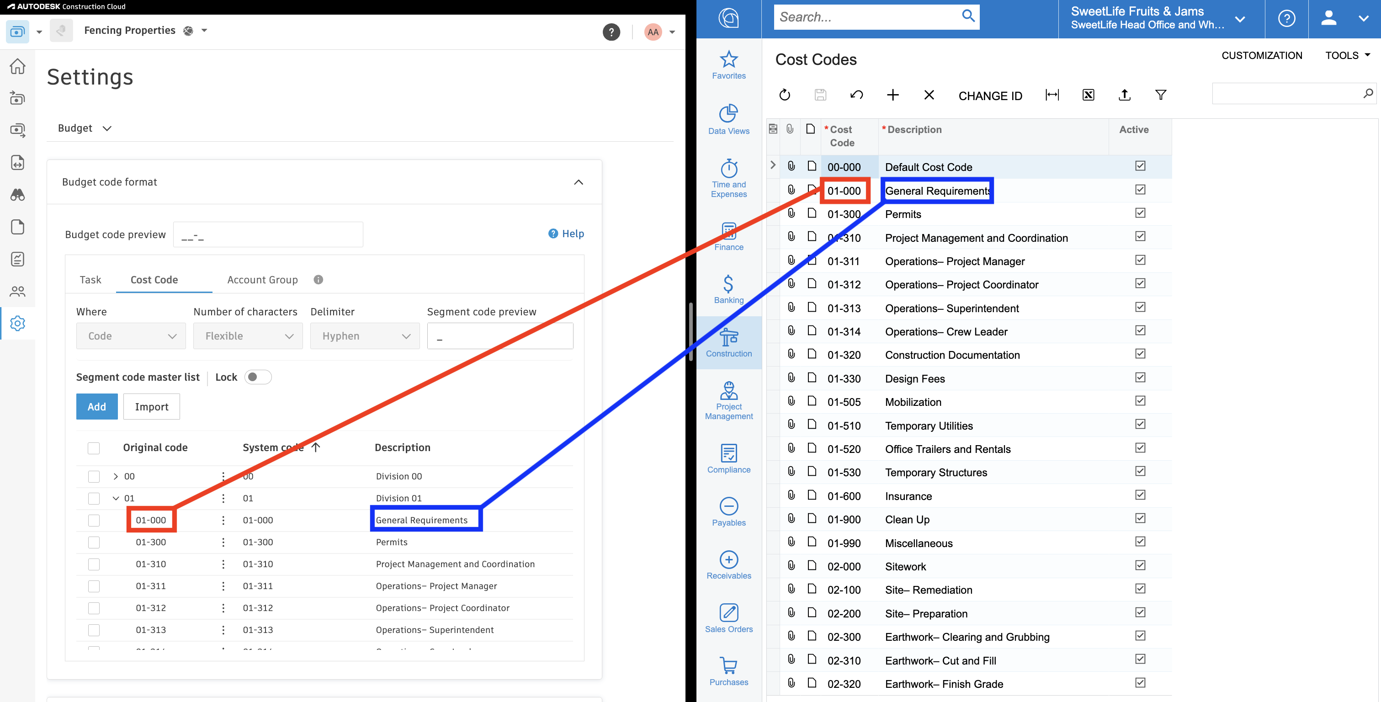This screenshot has height=702, width=1381.
Task: Check the box for original code 01-300
Action: tap(94, 542)
